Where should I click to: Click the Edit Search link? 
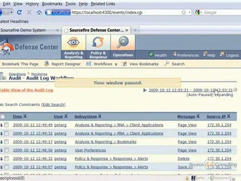[x=53, y=105]
